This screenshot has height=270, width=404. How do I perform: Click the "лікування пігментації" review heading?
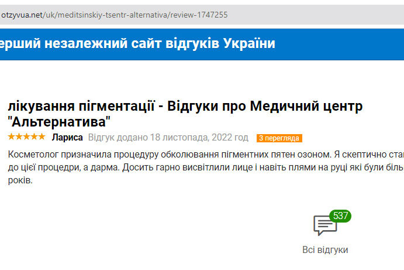(82, 107)
